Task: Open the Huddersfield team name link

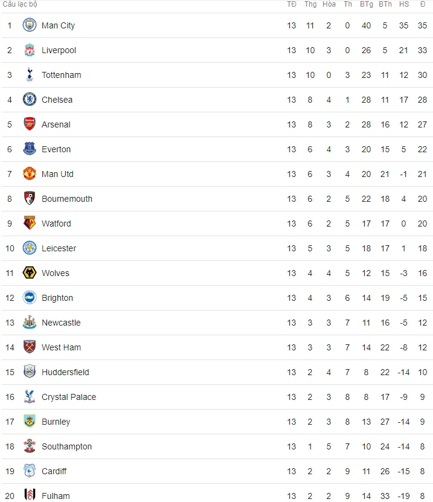Action: tap(65, 372)
